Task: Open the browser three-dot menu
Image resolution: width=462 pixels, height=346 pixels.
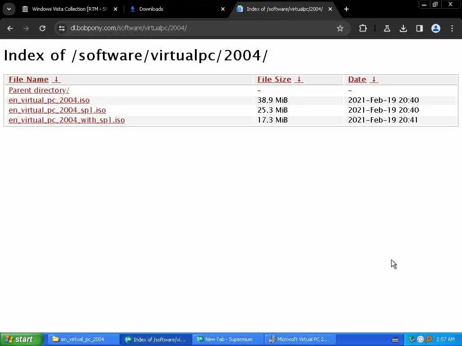Action: point(452,28)
